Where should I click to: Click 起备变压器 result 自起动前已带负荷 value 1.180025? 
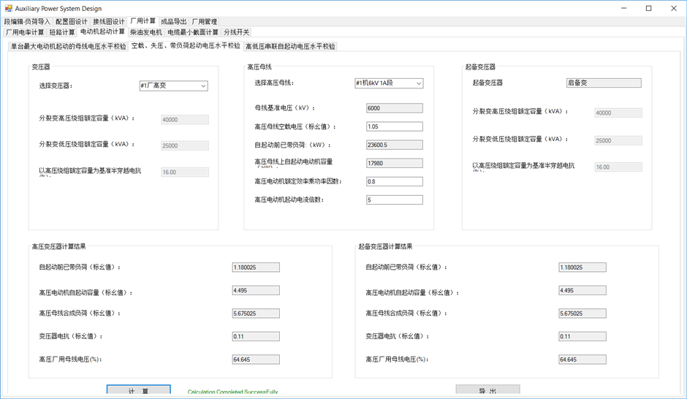582,267
